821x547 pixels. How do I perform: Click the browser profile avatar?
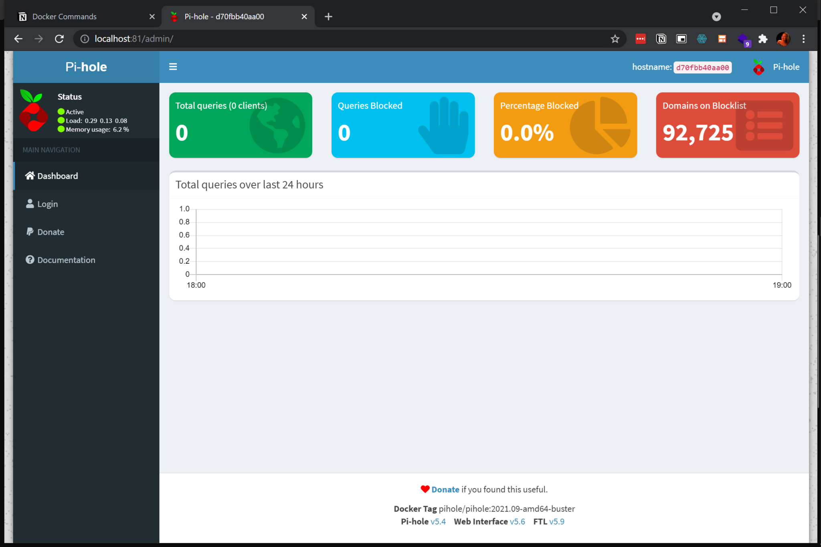click(x=783, y=38)
